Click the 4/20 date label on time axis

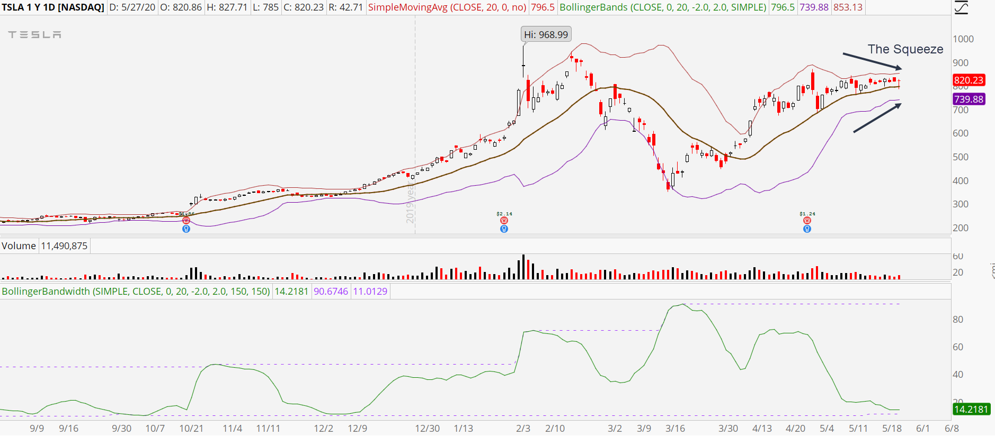pos(795,428)
